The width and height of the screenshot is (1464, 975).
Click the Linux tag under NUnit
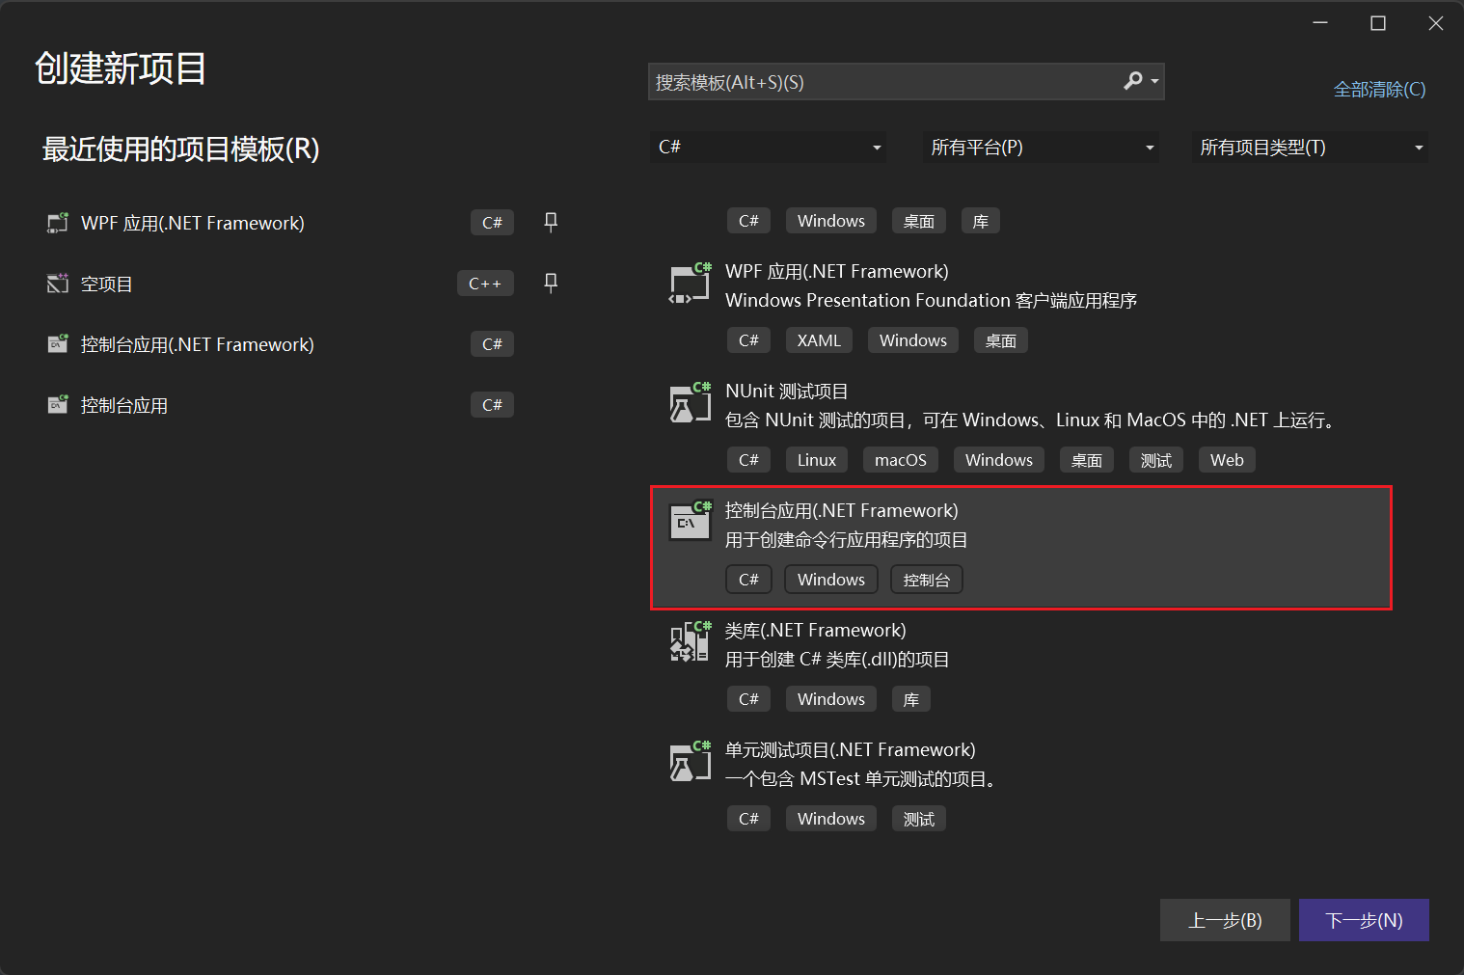pos(817,460)
